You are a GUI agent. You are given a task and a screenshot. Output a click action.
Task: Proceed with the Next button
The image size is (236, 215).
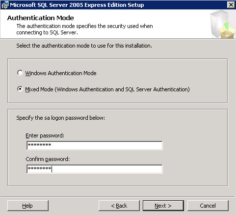point(163,206)
